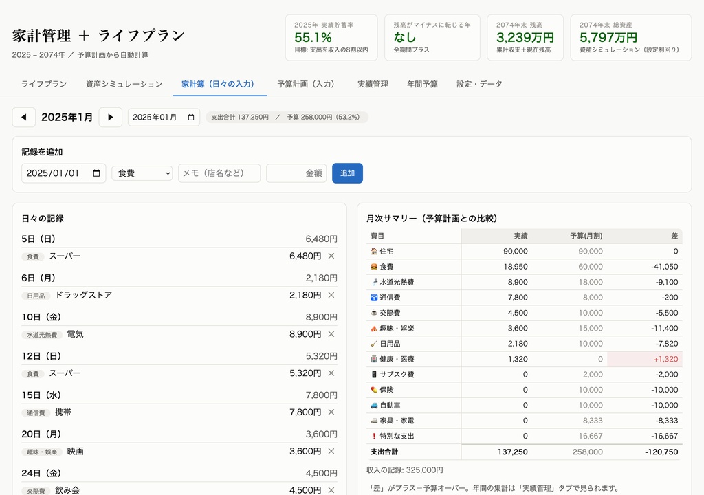The image size is (704, 495).
Task: Open the 食費 category dropdown
Action: tap(142, 173)
